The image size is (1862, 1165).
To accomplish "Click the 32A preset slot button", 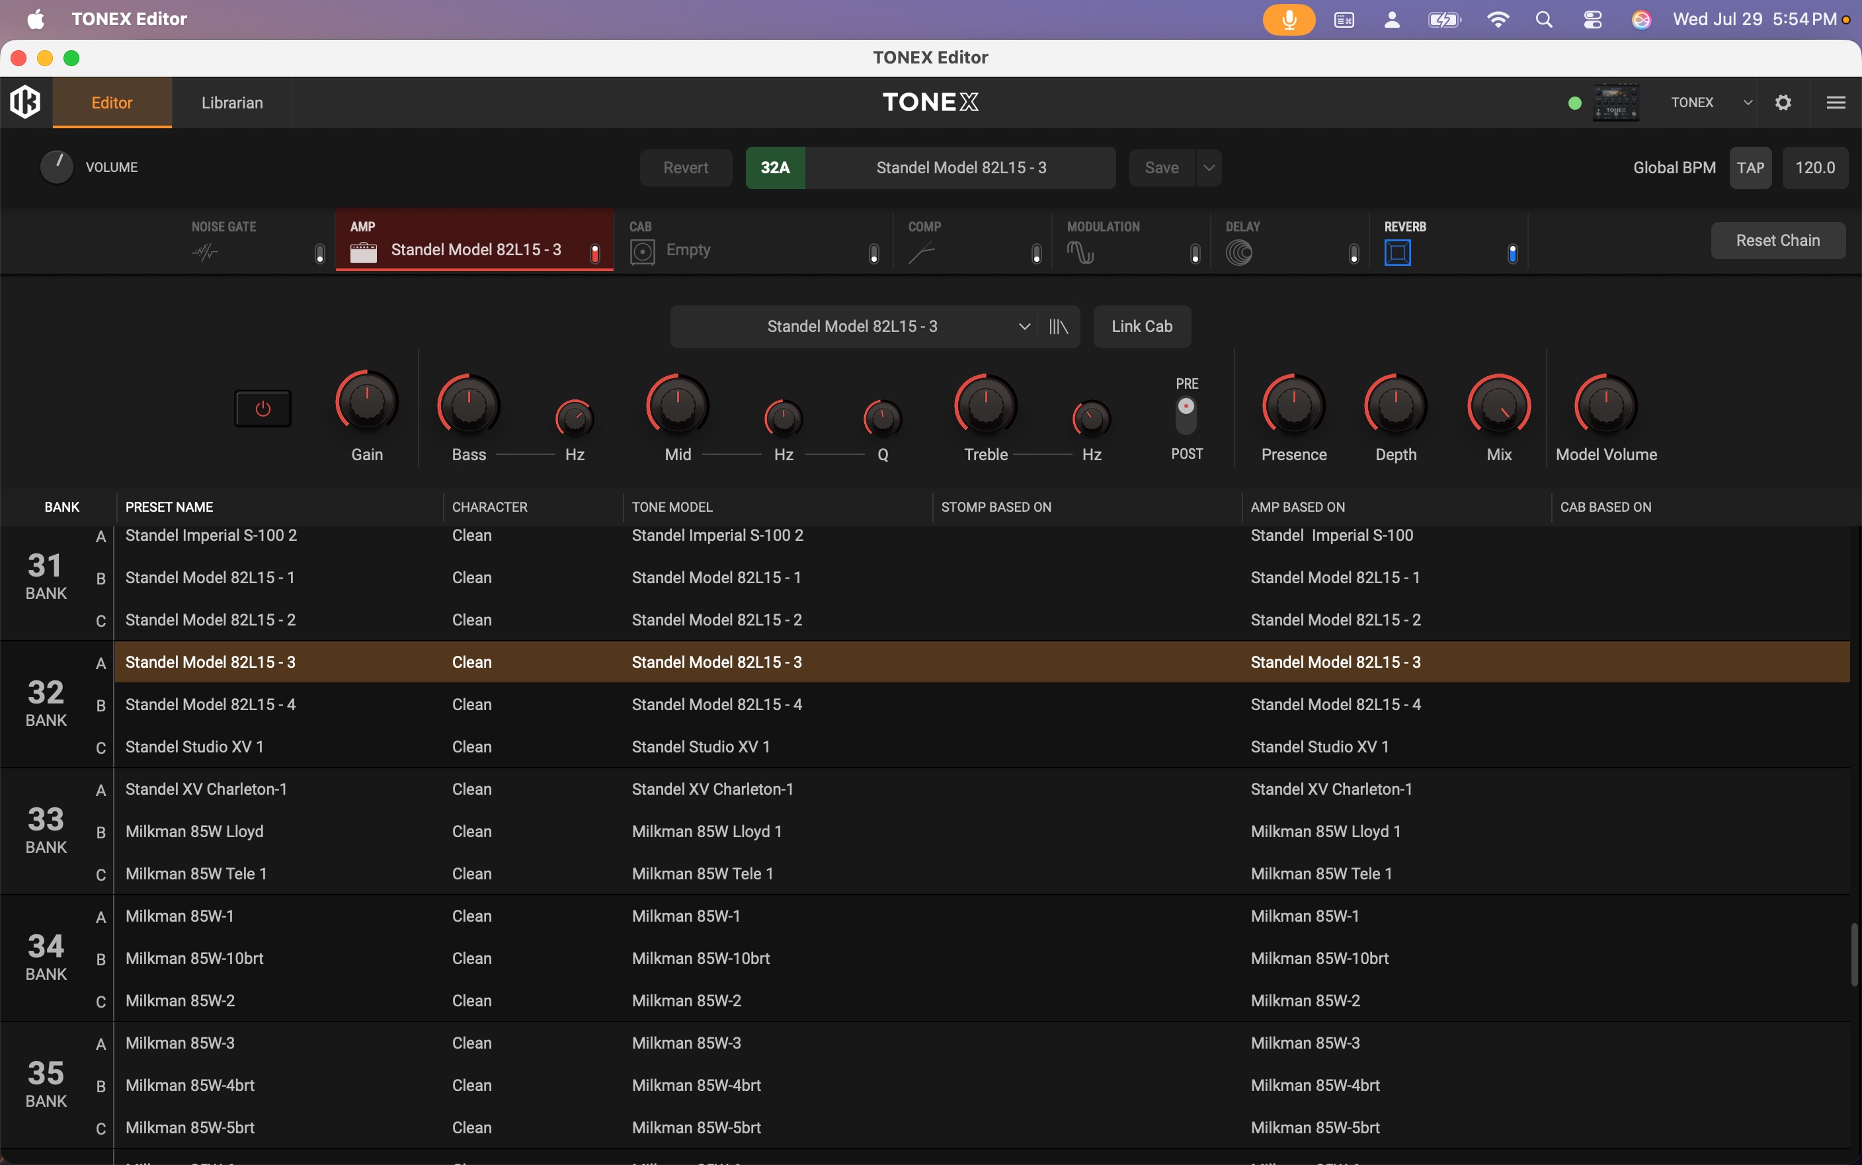I will pos(775,168).
